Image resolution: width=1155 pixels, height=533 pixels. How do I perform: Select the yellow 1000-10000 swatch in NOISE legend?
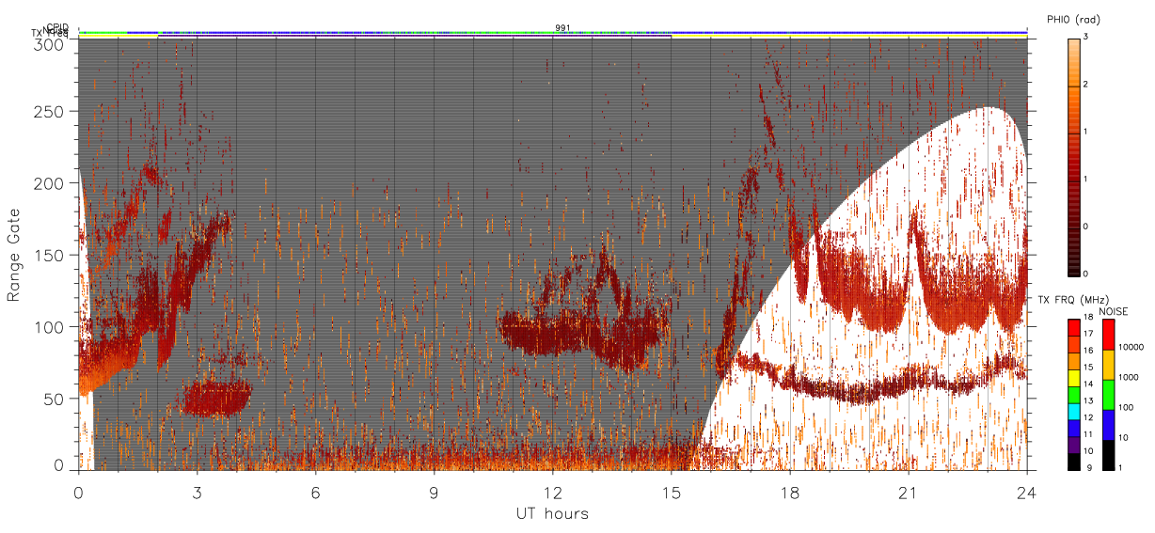click(1109, 365)
